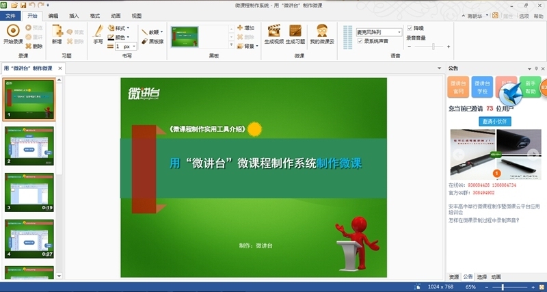
Task: Toggle the 降噪 noise reduction checkbox
Action: click(410, 28)
